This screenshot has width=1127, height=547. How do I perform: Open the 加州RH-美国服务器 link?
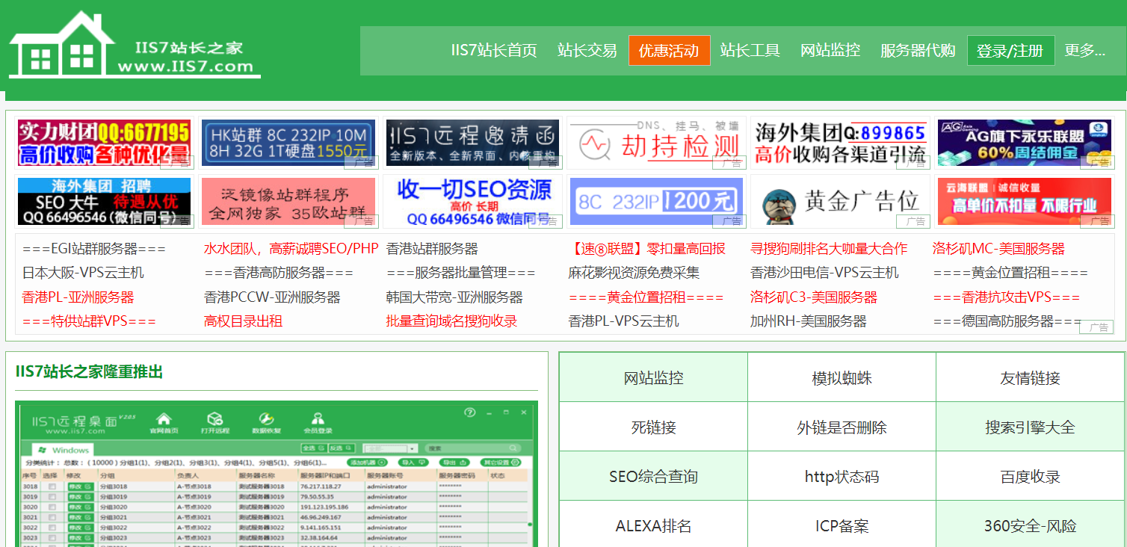809,321
